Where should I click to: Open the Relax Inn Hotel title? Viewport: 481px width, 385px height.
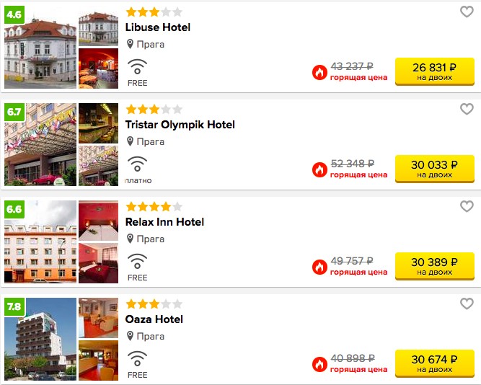click(x=164, y=222)
